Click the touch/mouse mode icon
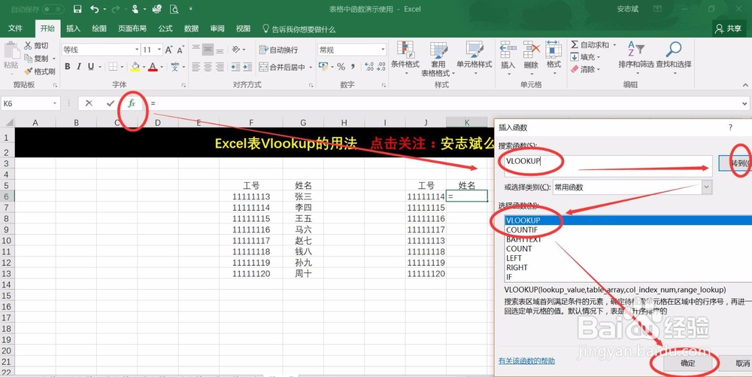752x377 pixels. [135, 9]
